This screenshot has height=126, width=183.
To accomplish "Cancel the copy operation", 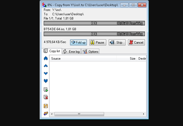I will coord(136,42).
